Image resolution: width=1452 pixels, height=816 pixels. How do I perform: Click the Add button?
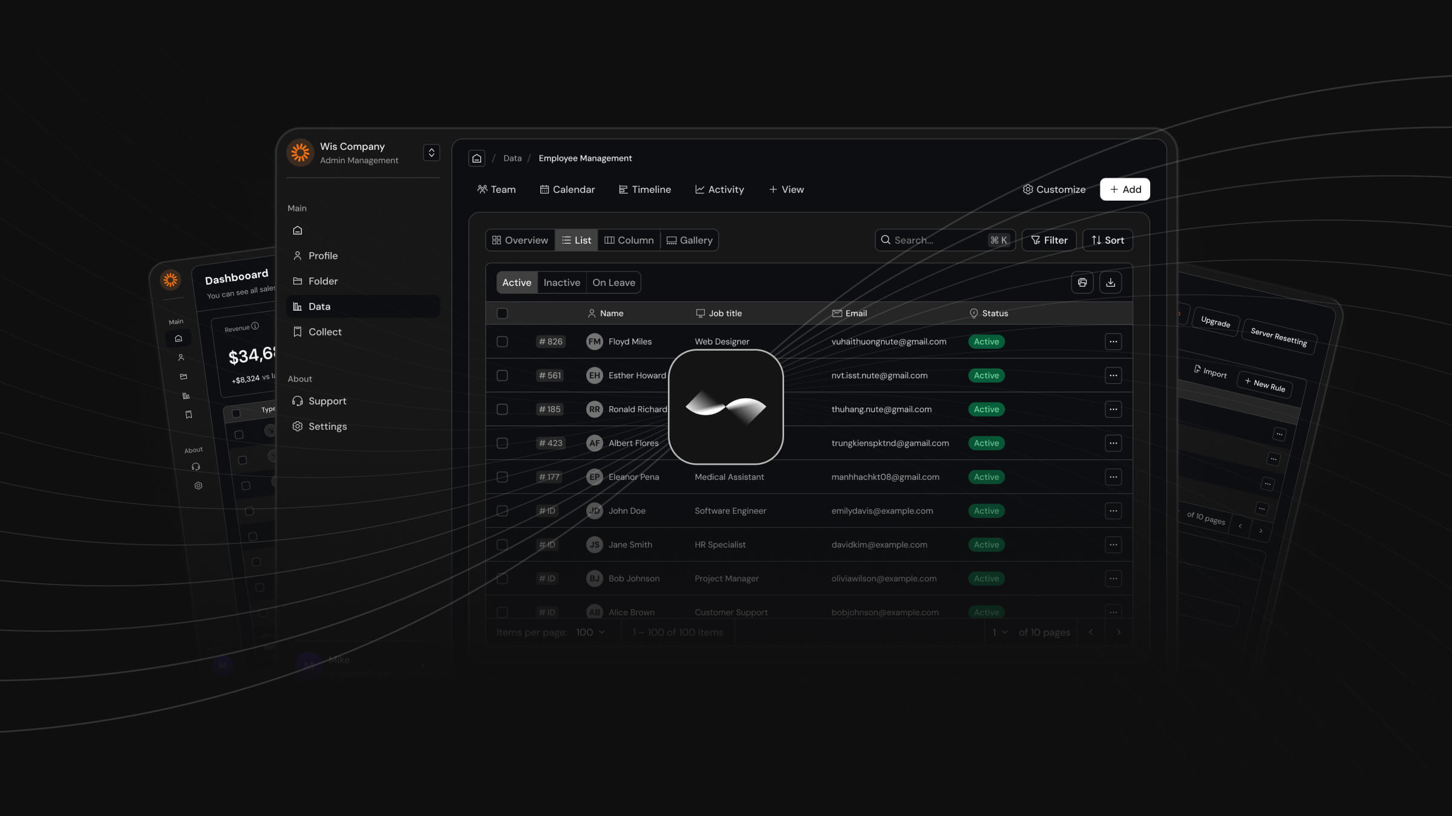point(1125,189)
